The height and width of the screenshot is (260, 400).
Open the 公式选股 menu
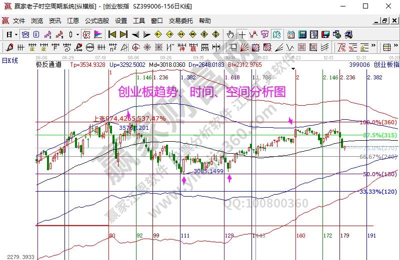click(x=96, y=21)
